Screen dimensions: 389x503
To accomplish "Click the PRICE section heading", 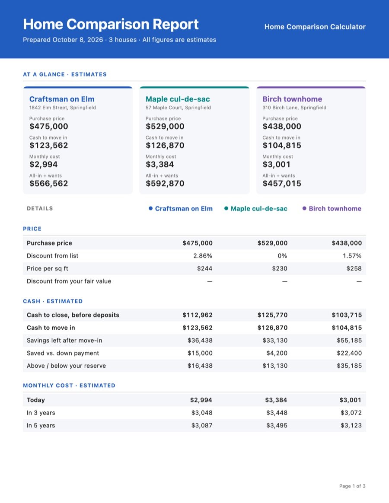I will pyautogui.click(x=32, y=229).
